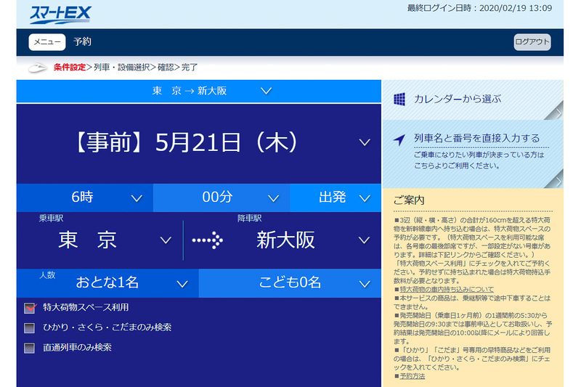Open カレンダーから選ぶ option
581x387 pixels.
coord(473,99)
